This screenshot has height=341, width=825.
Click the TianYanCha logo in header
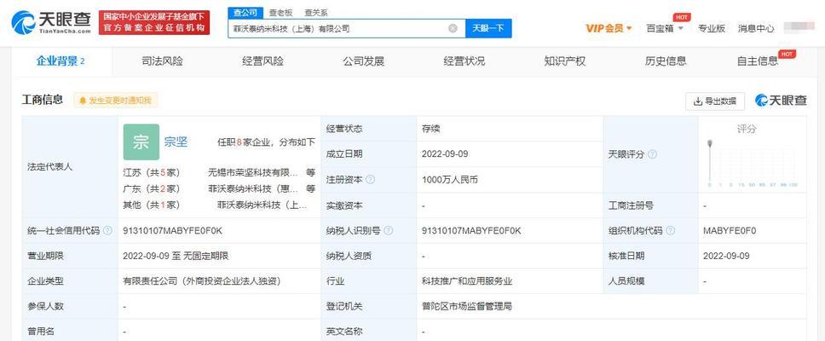(x=51, y=22)
